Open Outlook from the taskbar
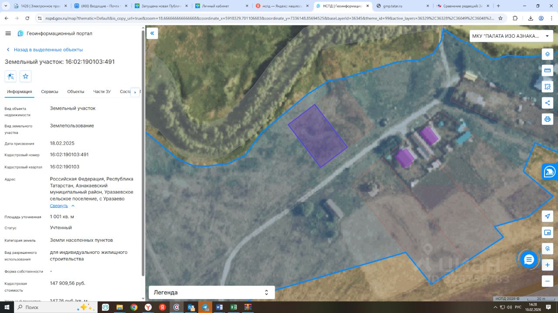Viewport: 558px width, 313px height. [191, 307]
